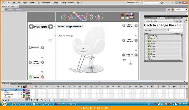
Task: Switch to the Output tab
Action: 13,84
